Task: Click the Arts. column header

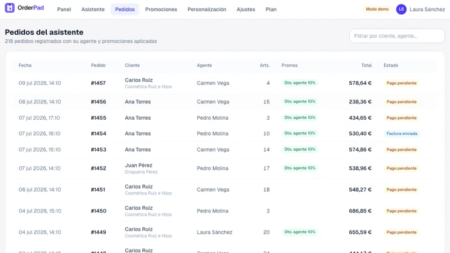Action: pos(264,65)
